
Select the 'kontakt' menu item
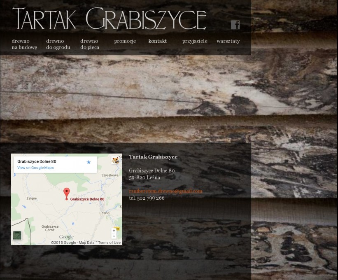click(157, 41)
